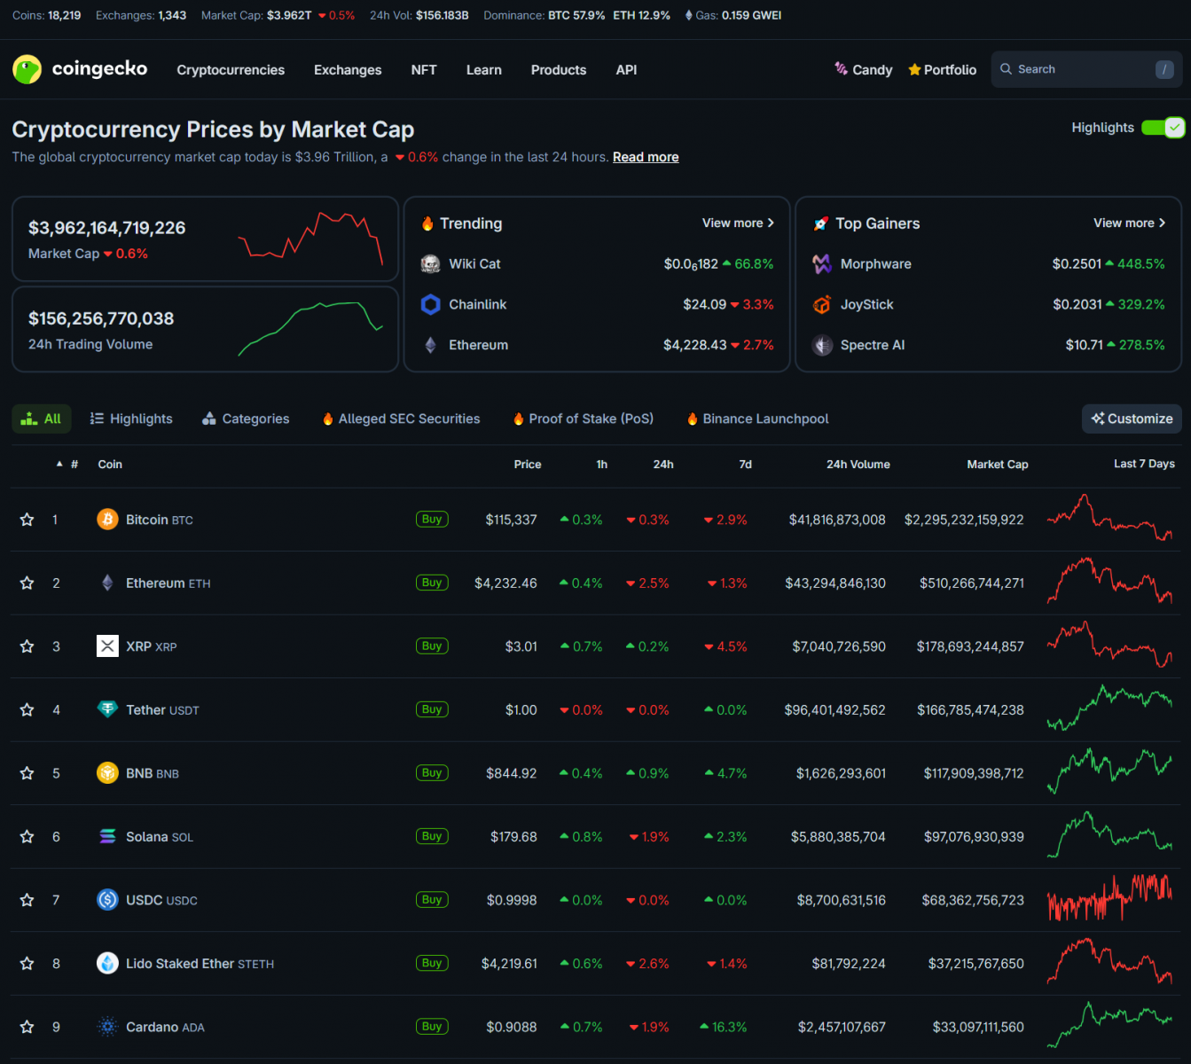Image resolution: width=1191 pixels, height=1064 pixels.
Task: Switch to the Categories tab
Action: pos(246,419)
